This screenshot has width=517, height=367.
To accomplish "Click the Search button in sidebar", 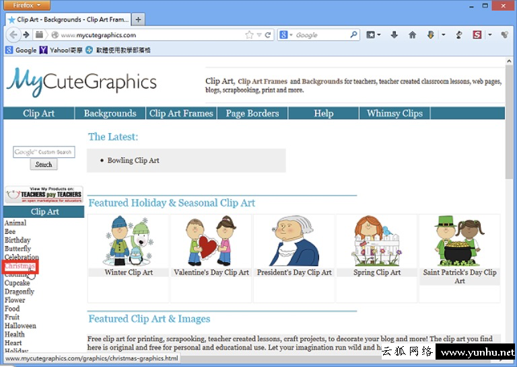I will click(44, 164).
